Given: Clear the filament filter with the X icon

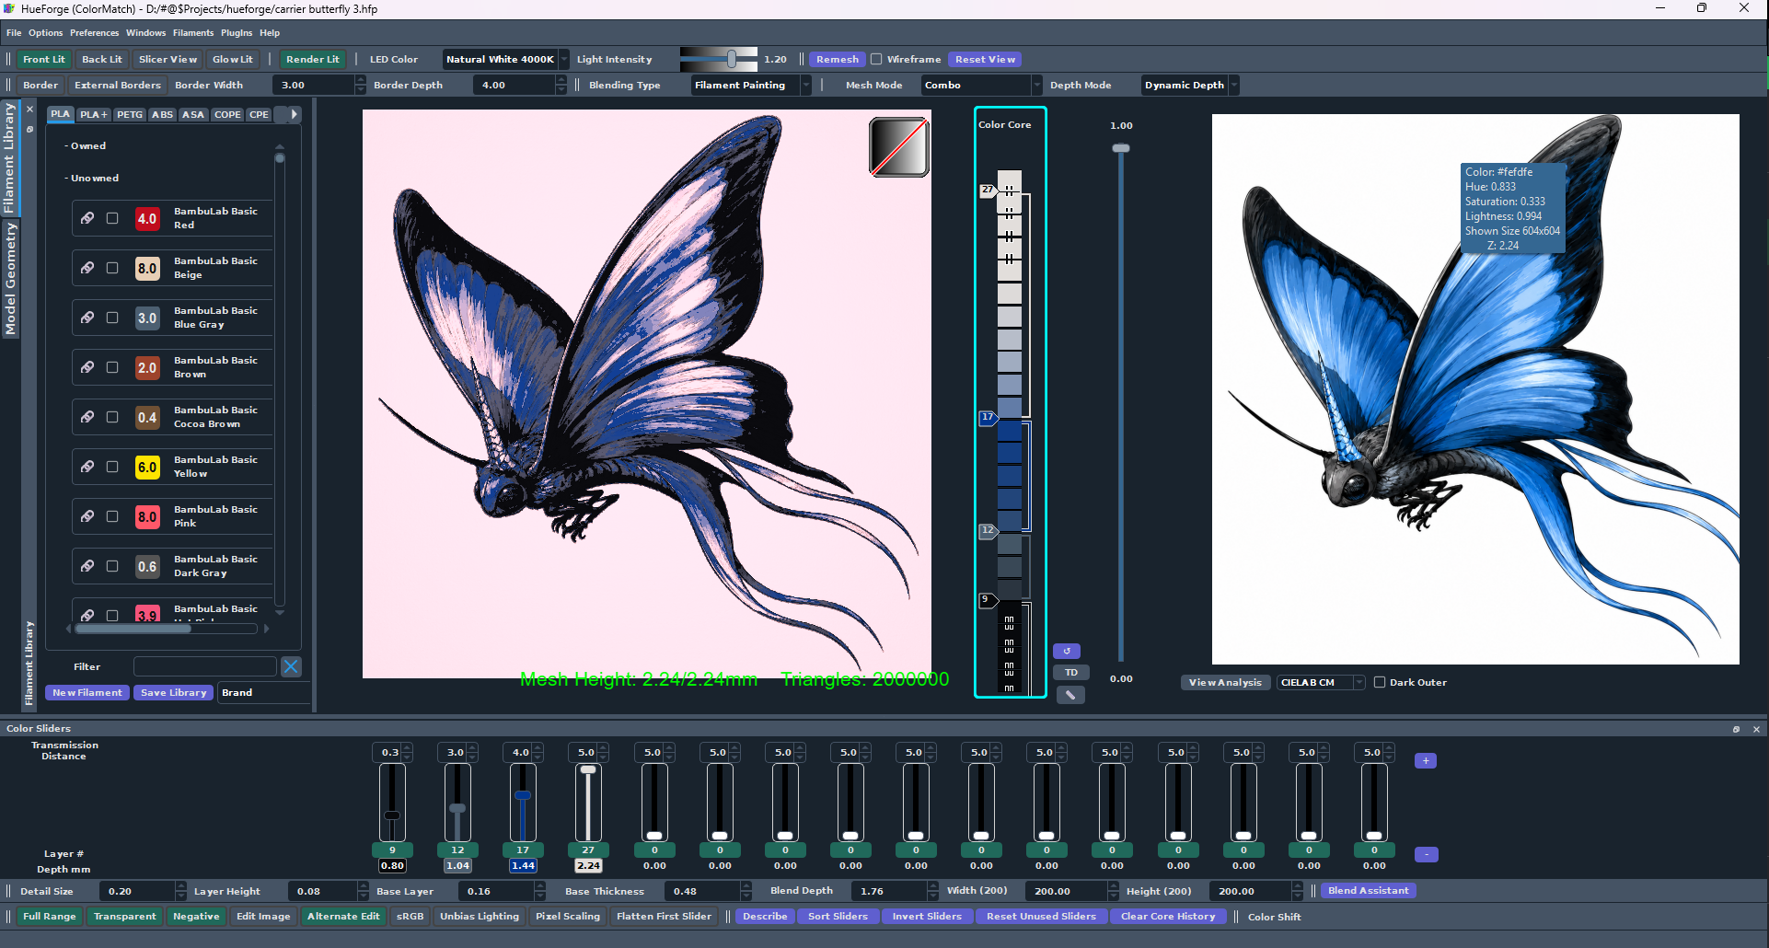Looking at the screenshot, I should tap(291, 666).
